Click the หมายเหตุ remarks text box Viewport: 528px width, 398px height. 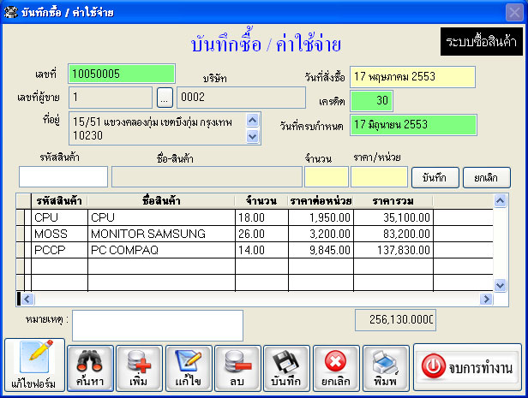click(x=158, y=326)
